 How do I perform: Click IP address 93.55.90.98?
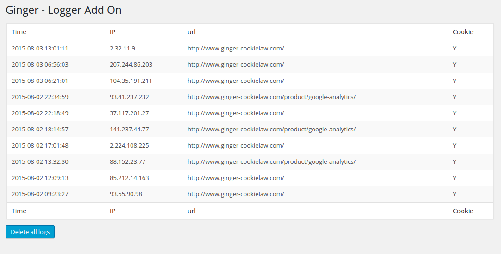(x=126, y=194)
